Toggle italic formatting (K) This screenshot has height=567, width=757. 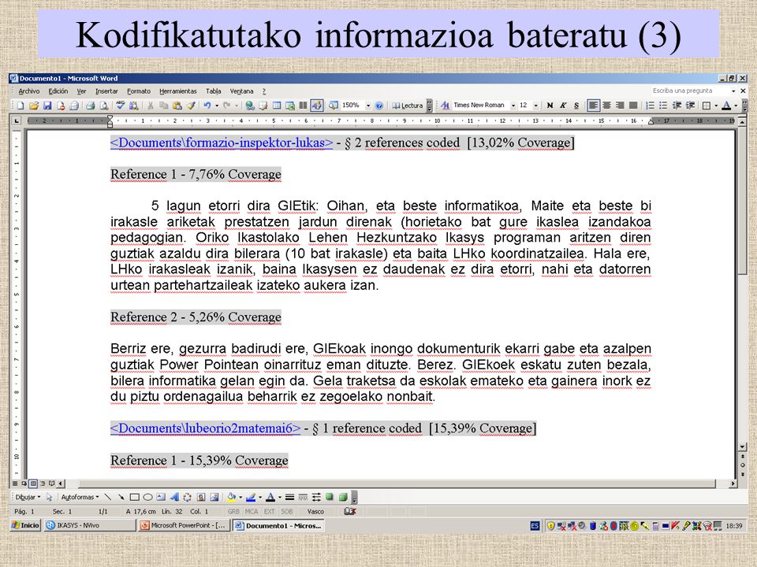click(563, 106)
